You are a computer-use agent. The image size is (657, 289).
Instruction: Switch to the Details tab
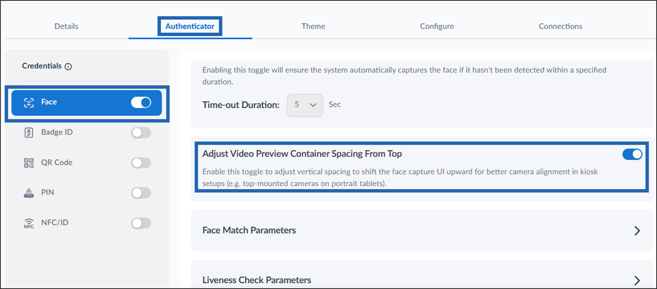click(x=66, y=26)
